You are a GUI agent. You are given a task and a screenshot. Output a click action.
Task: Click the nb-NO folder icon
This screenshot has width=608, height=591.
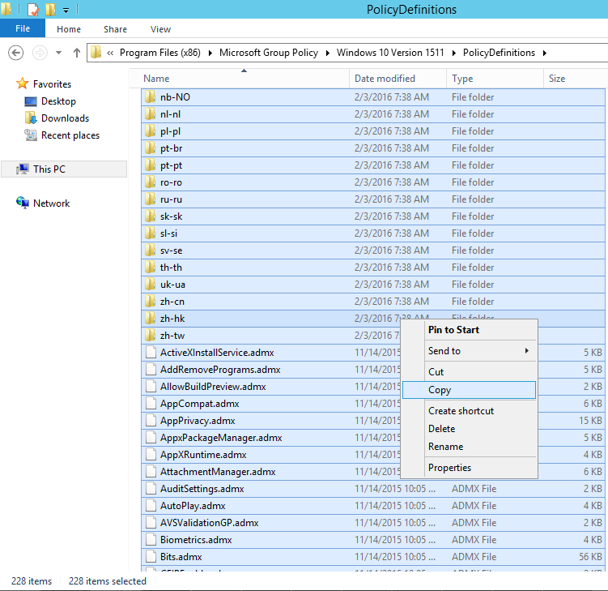click(x=150, y=96)
